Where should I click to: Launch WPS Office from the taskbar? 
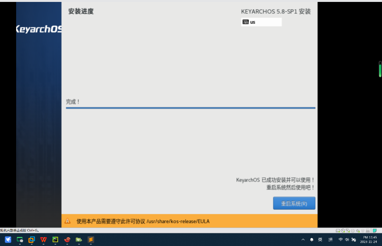click(44, 239)
